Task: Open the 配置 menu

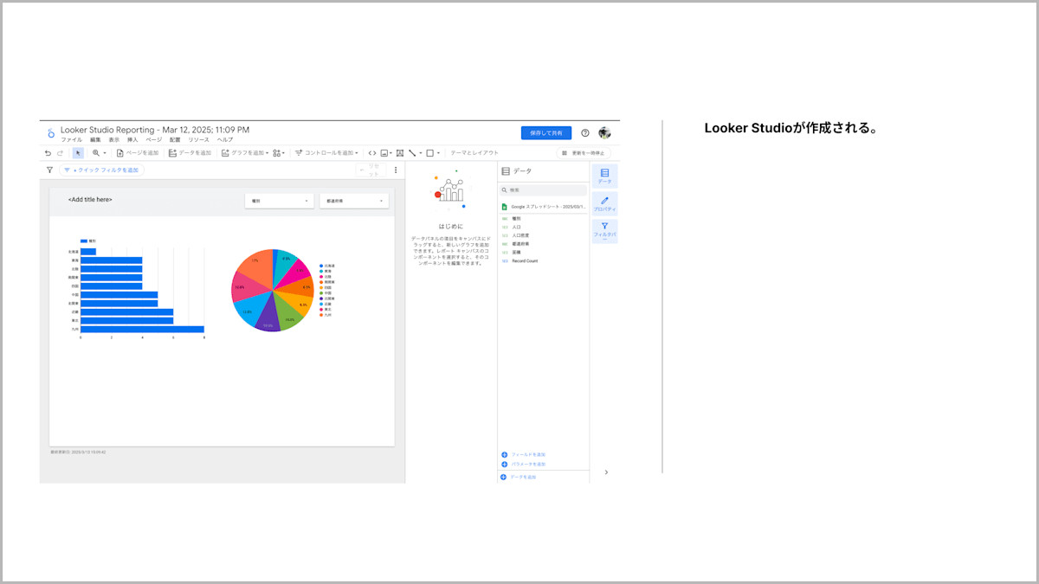Action: 175,139
